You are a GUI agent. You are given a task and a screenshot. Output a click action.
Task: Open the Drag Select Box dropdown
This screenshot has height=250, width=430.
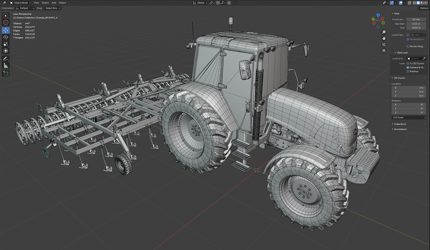click(x=52, y=8)
